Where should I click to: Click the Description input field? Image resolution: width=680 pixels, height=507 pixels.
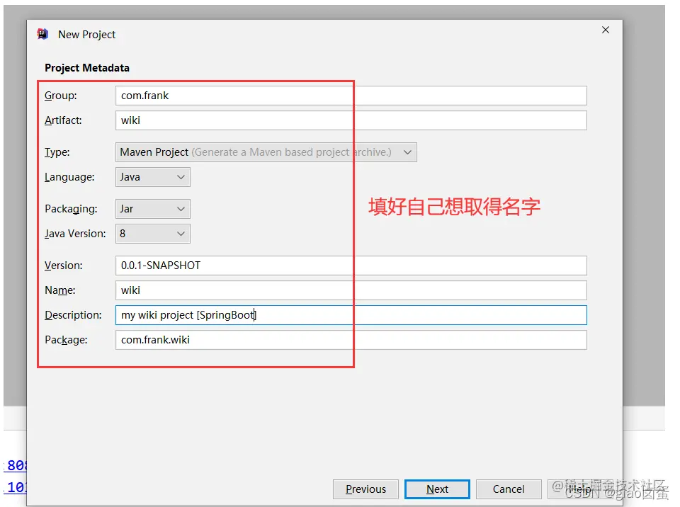pyautogui.click(x=351, y=315)
